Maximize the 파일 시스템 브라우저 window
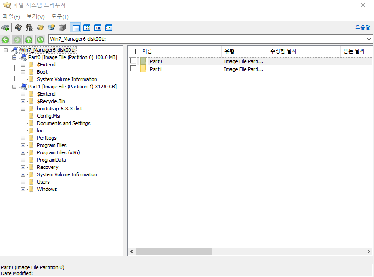This screenshot has height=277, width=374. click(342, 5)
